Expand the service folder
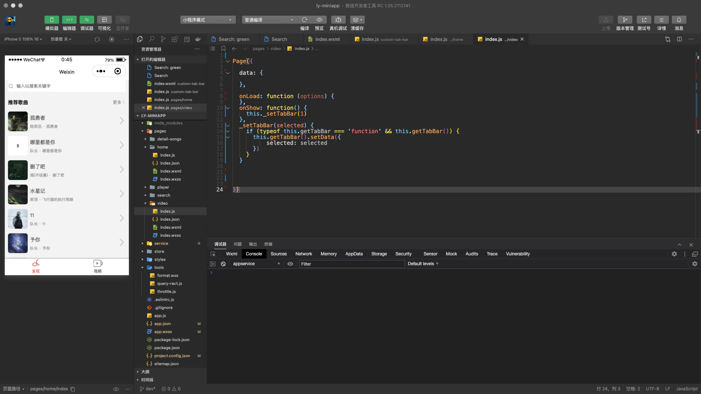Viewport: 701px width, 394px height. tap(161, 243)
